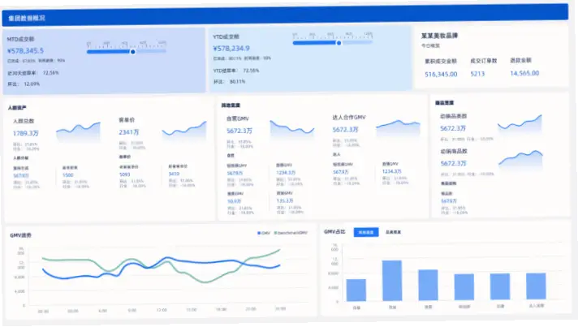Switch to the unselected tab beside GMV占比
Screen dimensions: 578x327
point(393,232)
